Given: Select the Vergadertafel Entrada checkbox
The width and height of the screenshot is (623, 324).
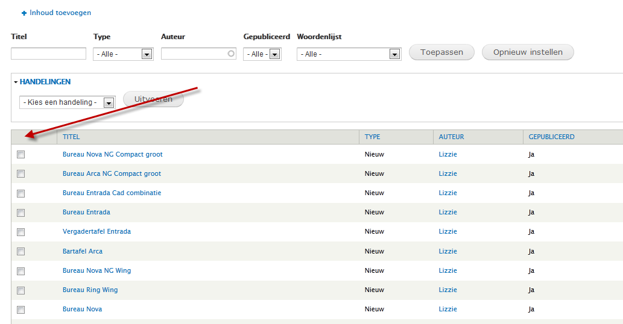Looking at the screenshot, I should click(21, 232).
